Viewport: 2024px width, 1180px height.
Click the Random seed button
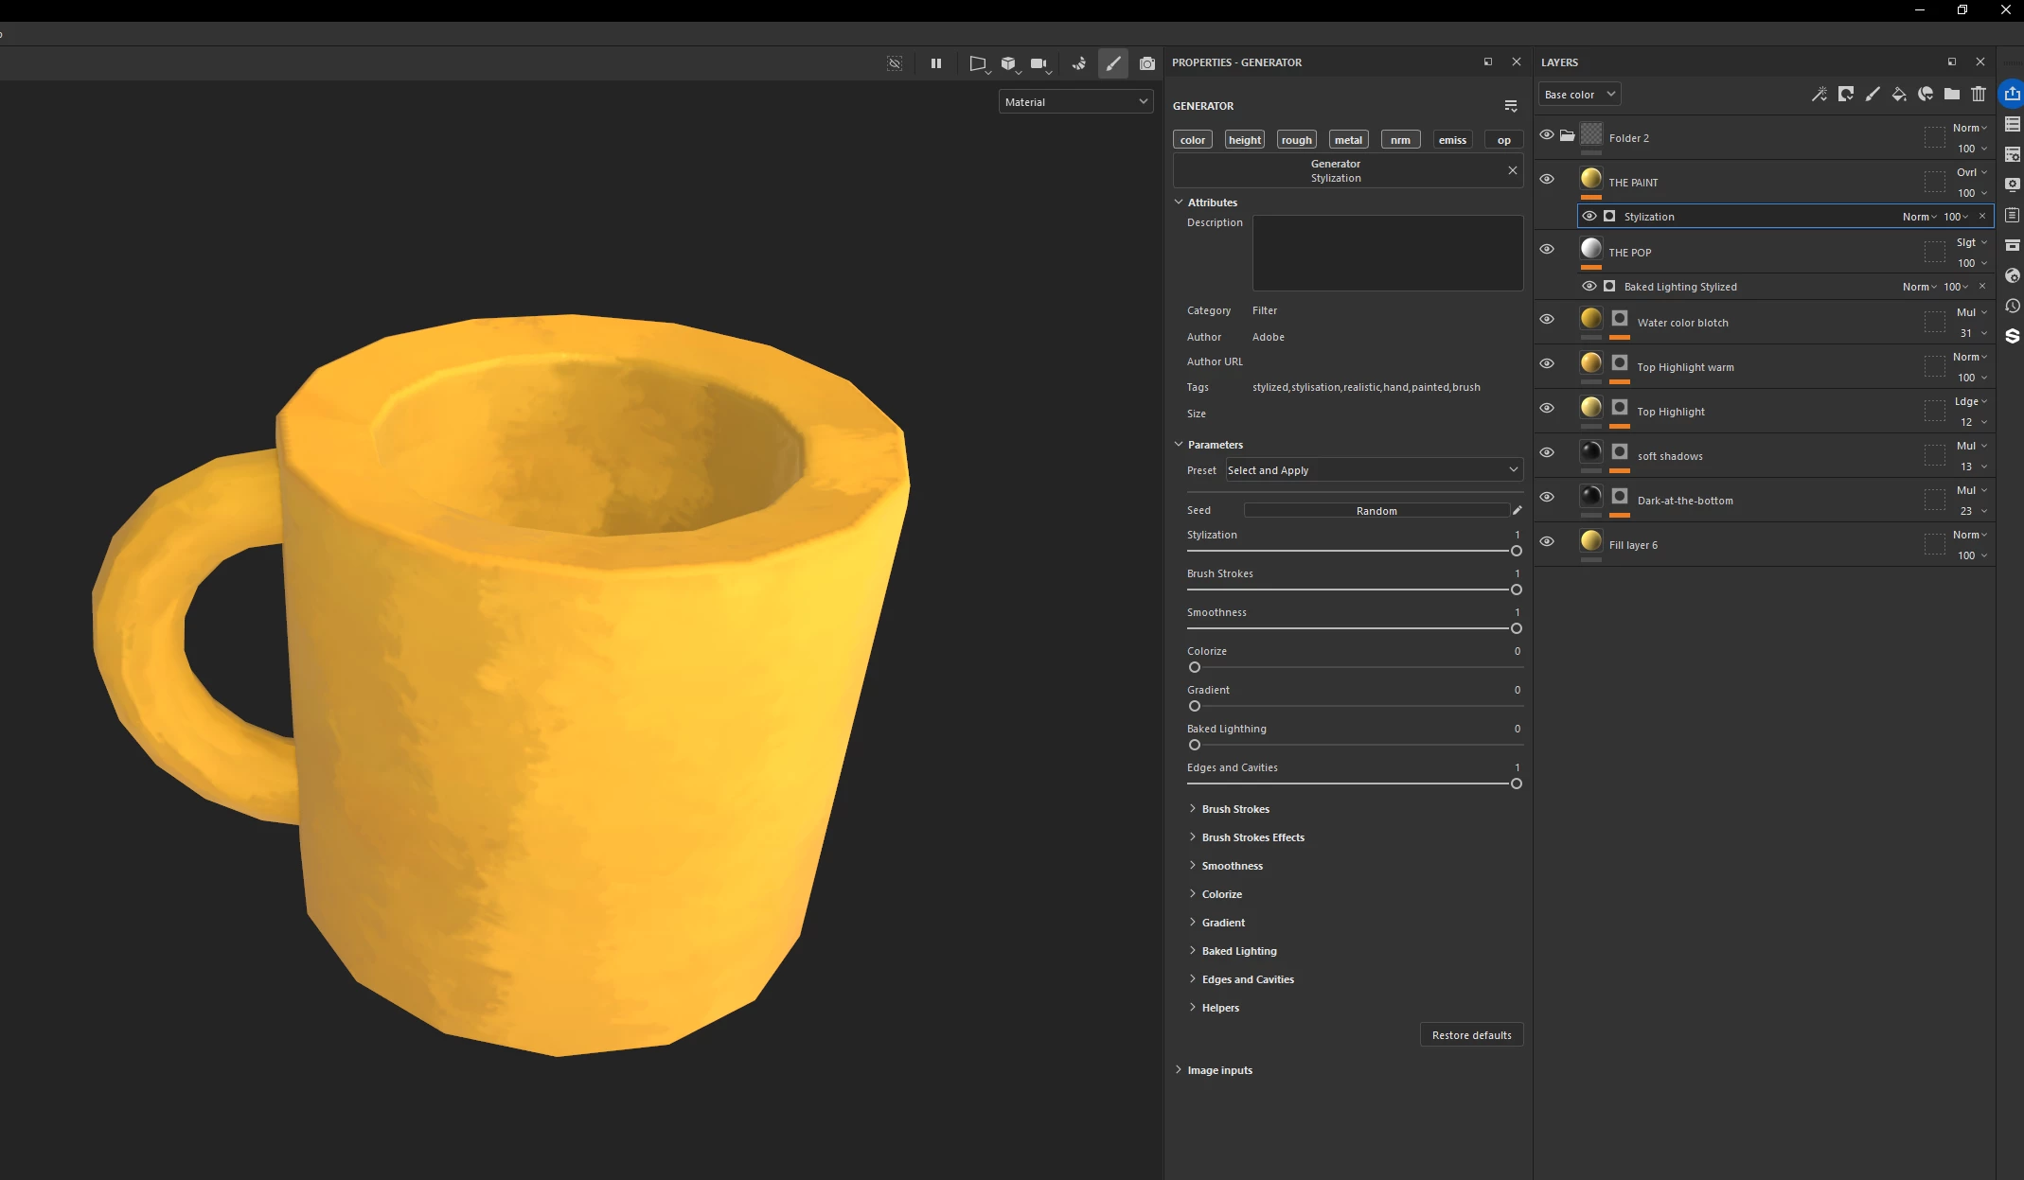coord(1376,511)
